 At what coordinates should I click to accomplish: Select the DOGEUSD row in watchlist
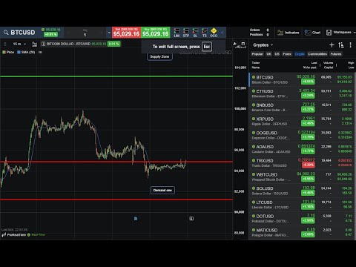click(x=302, y=135)
